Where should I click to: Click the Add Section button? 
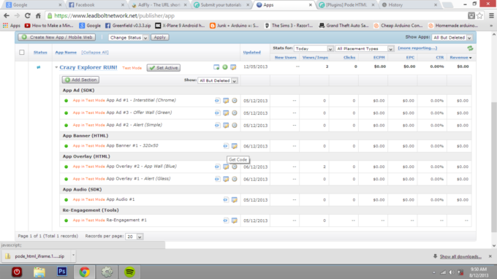coord(81,80)
